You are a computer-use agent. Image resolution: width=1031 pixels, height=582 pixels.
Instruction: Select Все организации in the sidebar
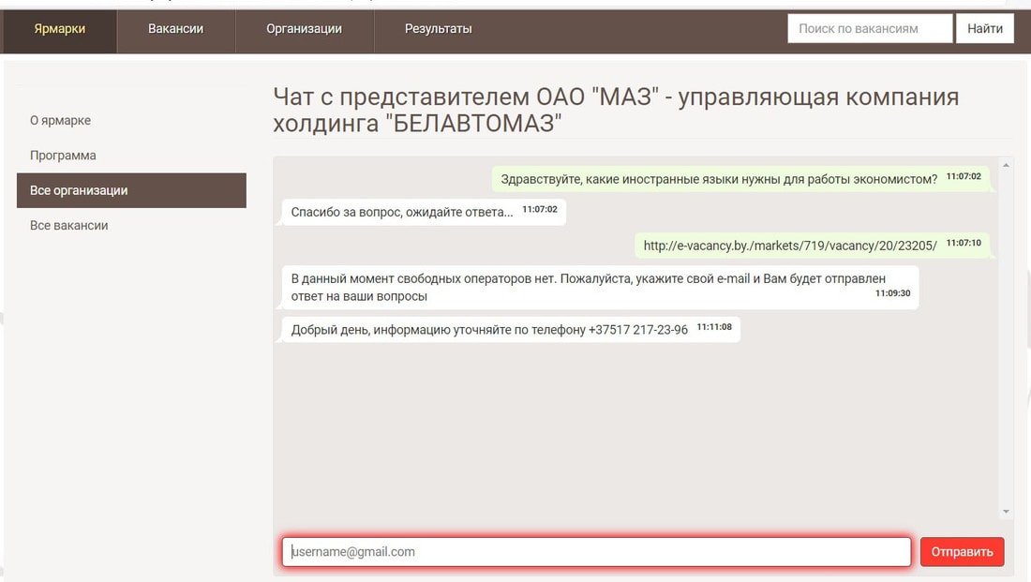click(131, 190)
